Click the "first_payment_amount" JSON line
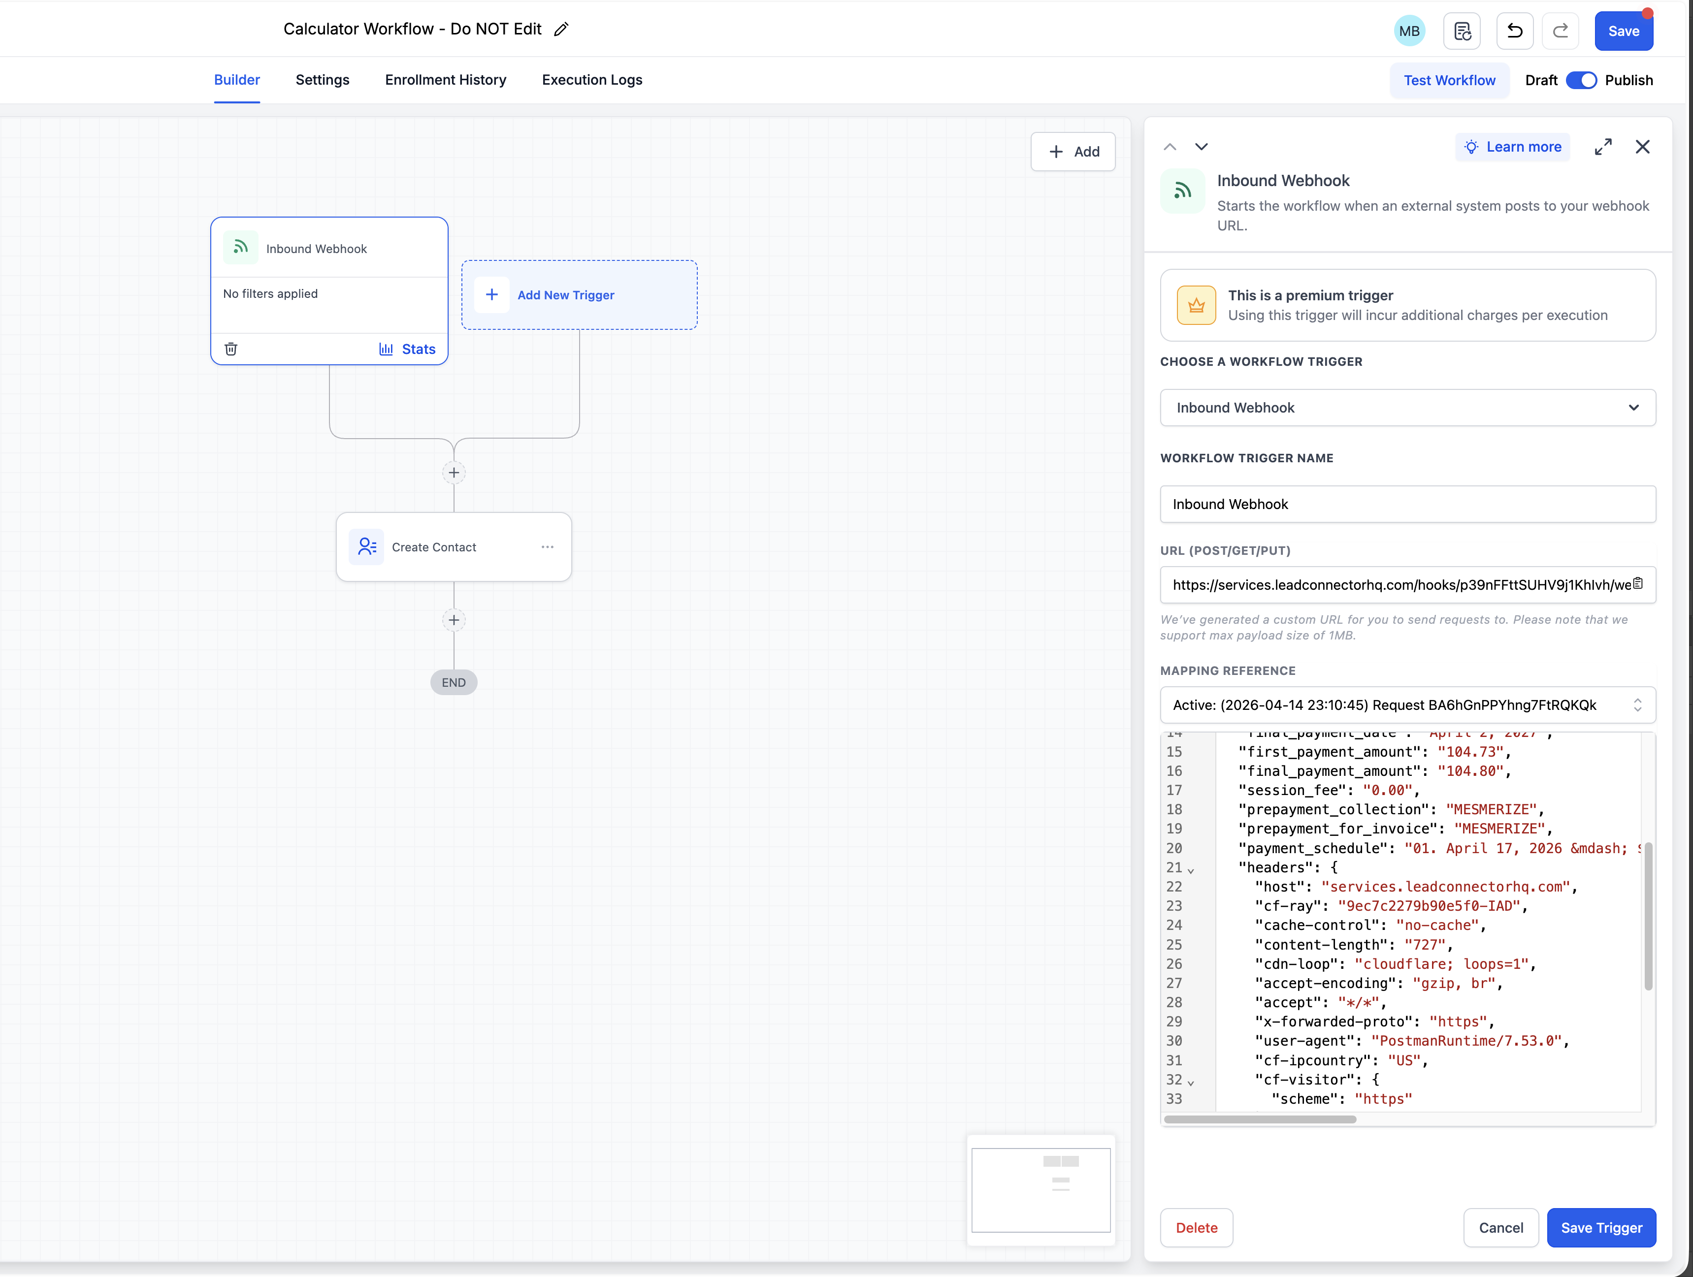This screenshot has height=1277, width=1693. [x=1374, y=752]
